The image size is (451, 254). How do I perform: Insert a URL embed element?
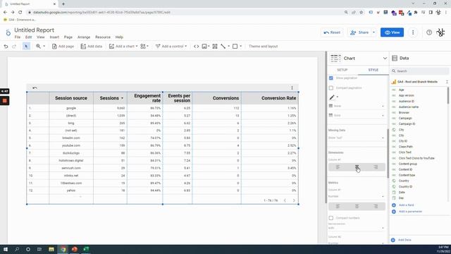[196, 47]
